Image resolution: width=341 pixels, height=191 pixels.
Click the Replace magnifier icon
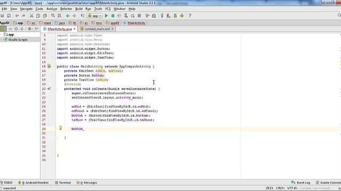click(59, 15)
